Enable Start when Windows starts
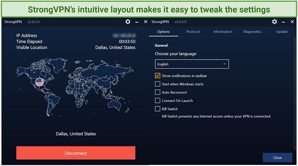This screenshot has height=166, width=298. (158, 84)
